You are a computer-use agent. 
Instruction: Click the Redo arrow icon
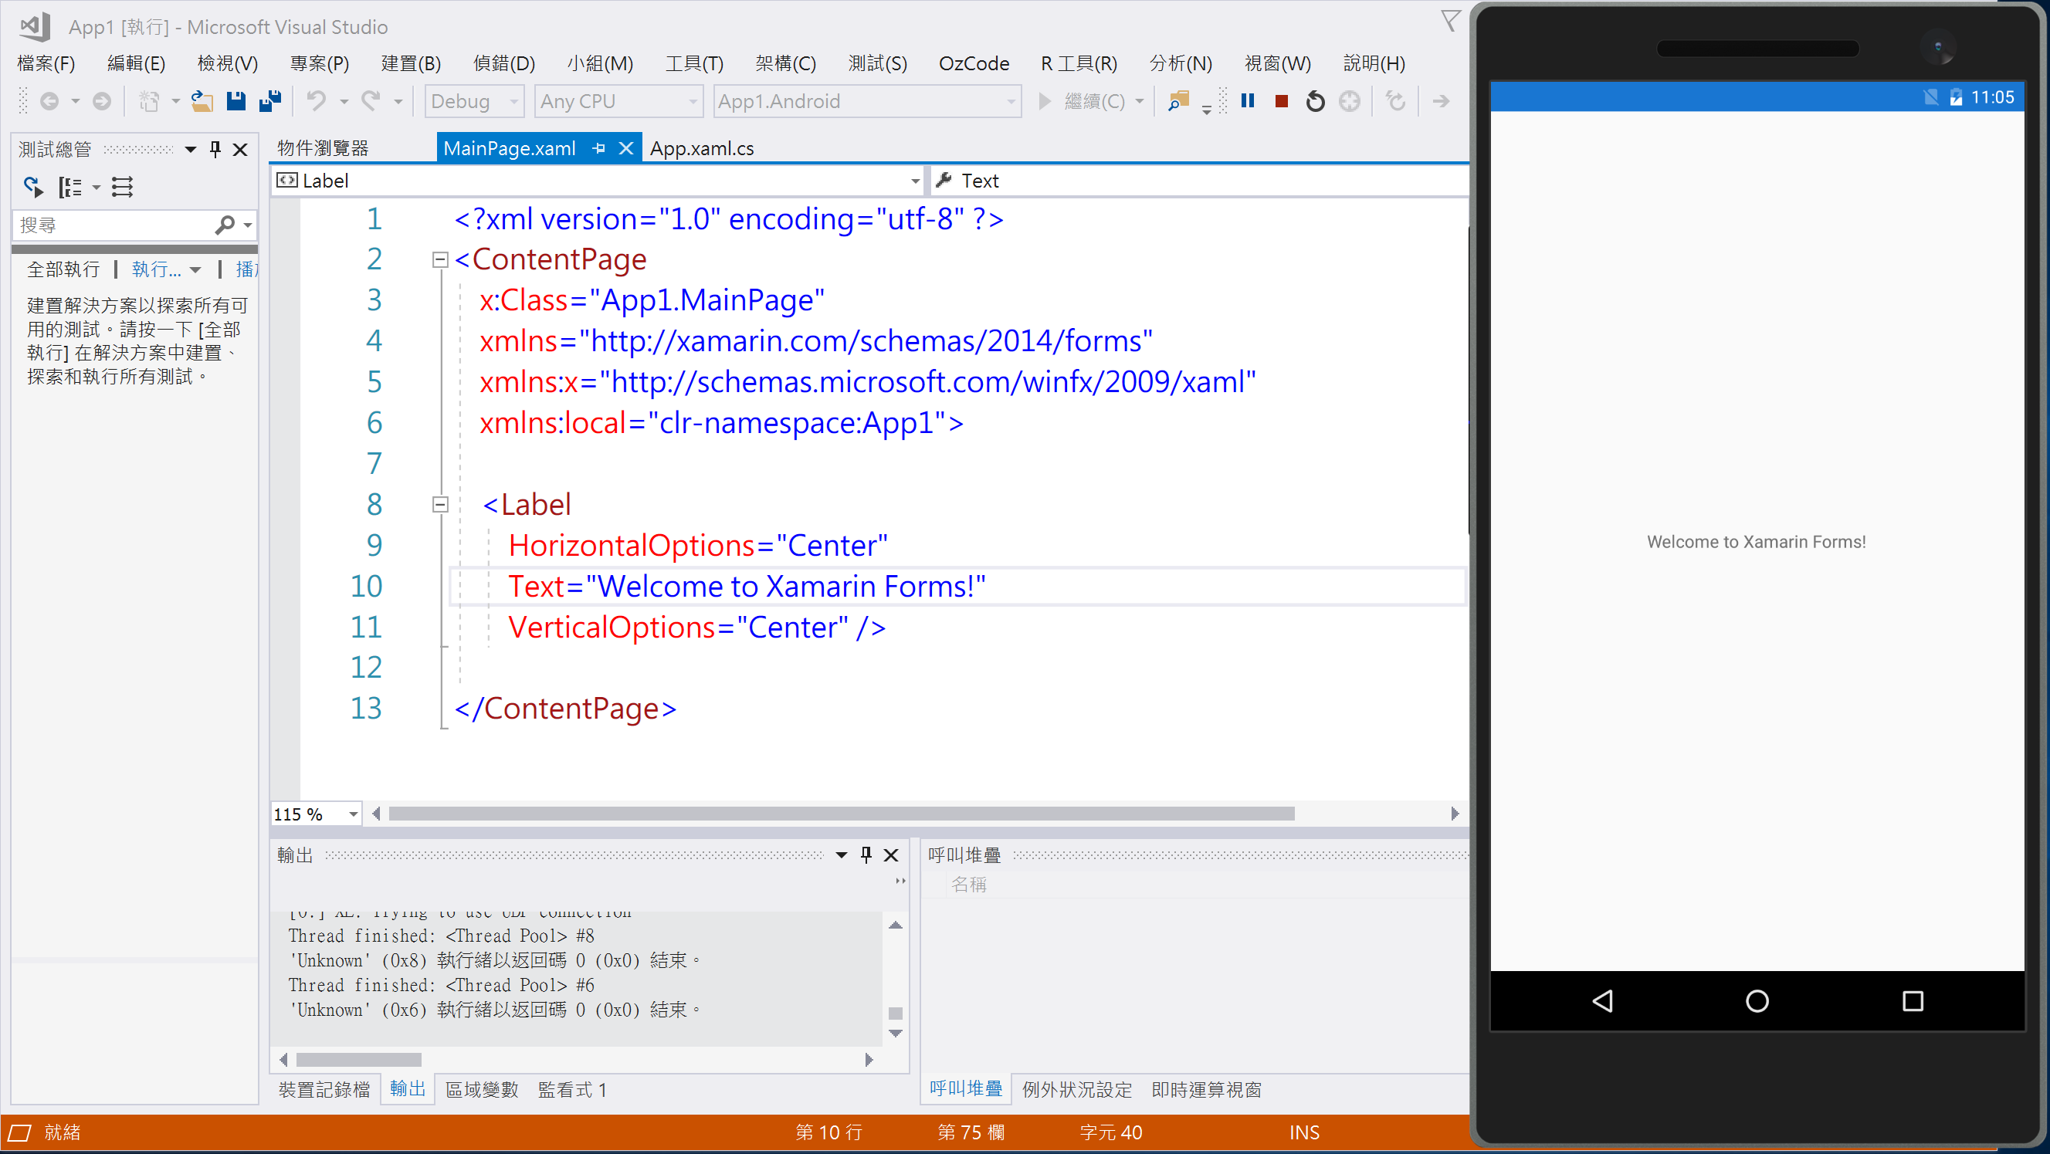coord(370,101)
